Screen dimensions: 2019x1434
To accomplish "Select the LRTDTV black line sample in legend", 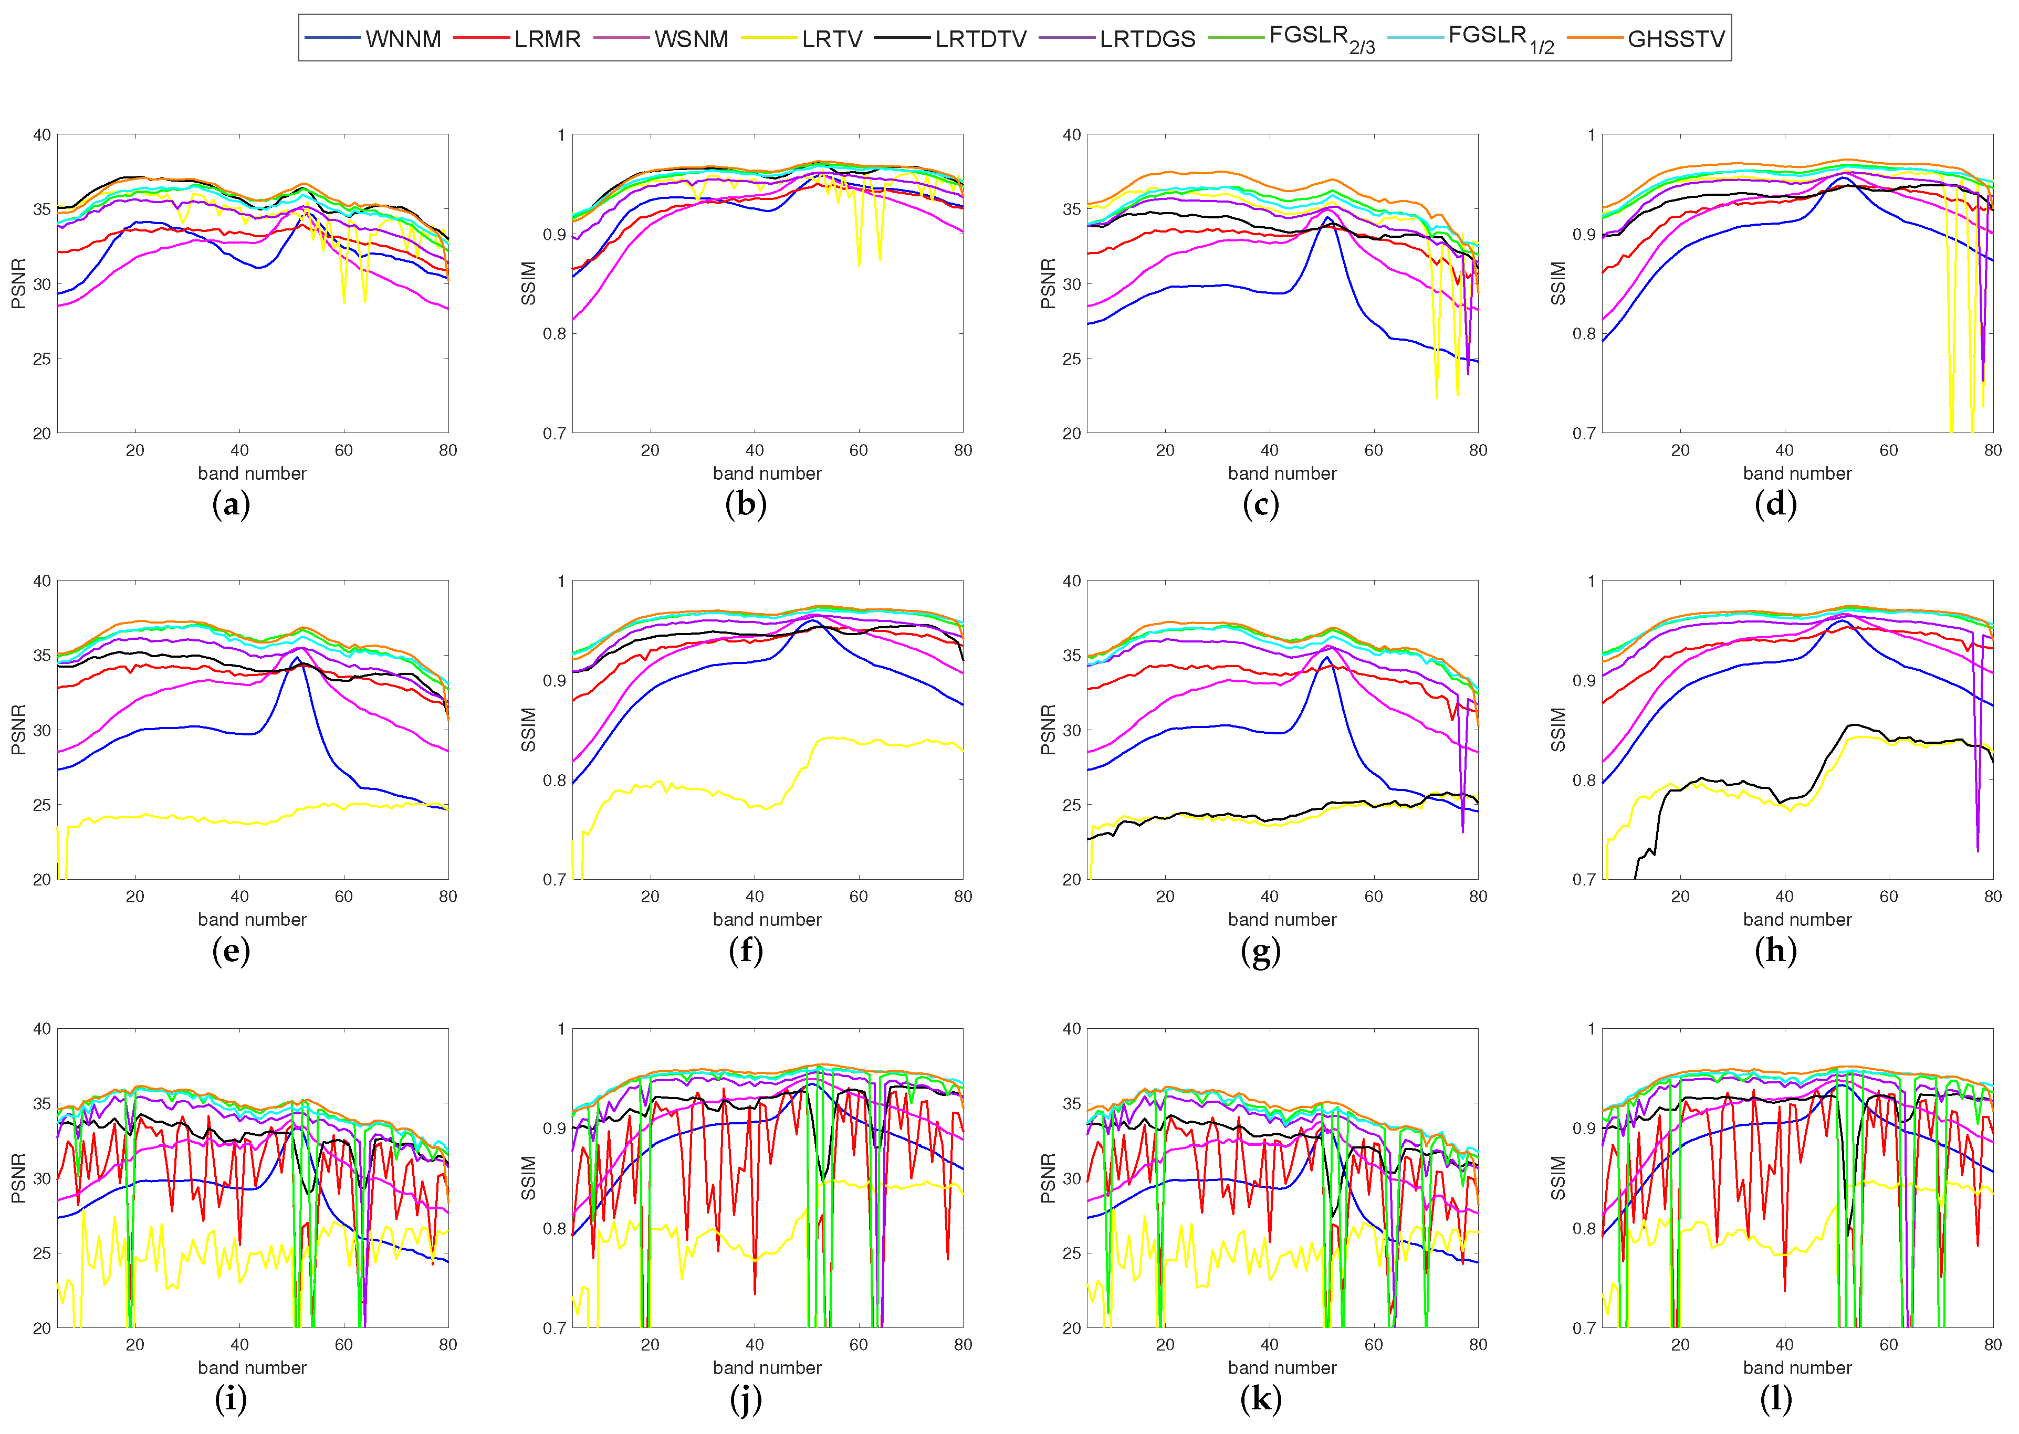I will coord(903,37).
